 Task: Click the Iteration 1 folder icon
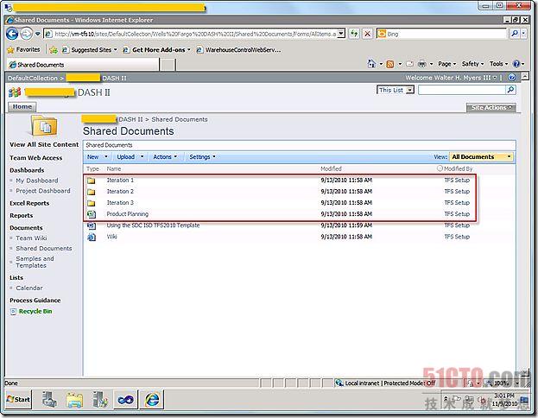click(x=91, y=180)
